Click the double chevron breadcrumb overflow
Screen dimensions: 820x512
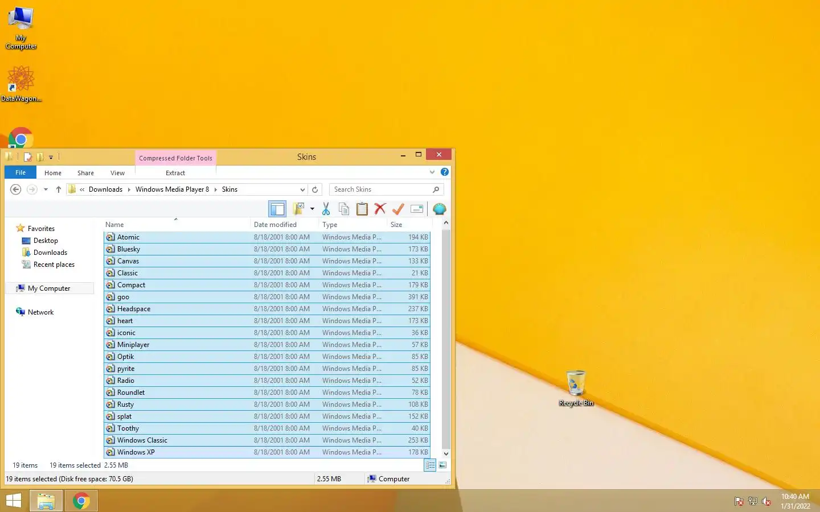(x=82, y=189)
